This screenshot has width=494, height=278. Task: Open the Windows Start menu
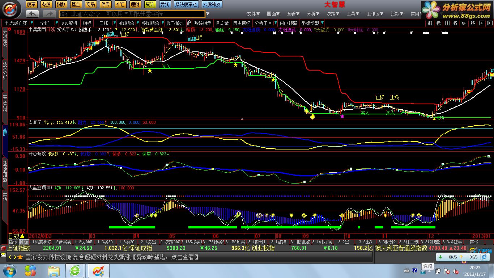tap(10, 270)
